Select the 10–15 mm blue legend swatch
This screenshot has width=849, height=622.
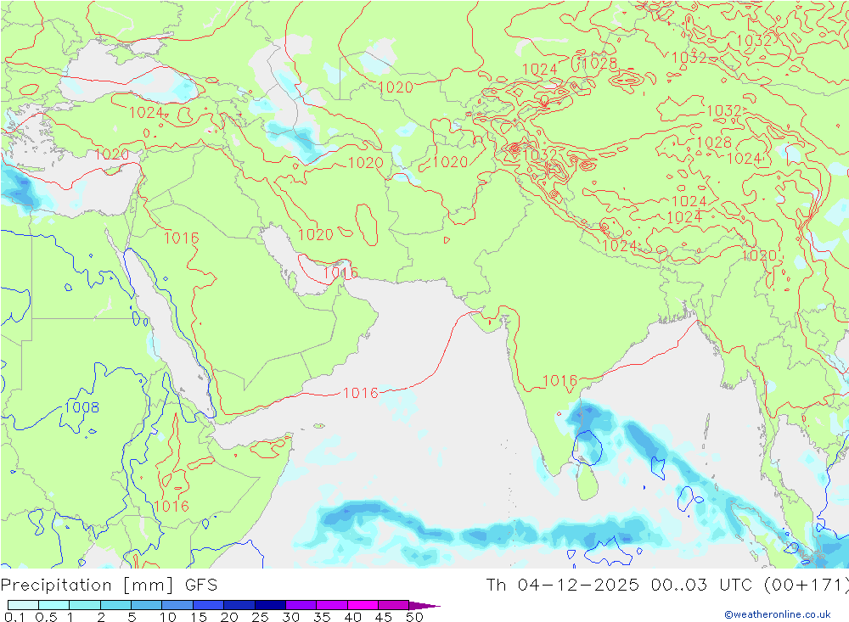pyautogui.click(x=177, y=605)
